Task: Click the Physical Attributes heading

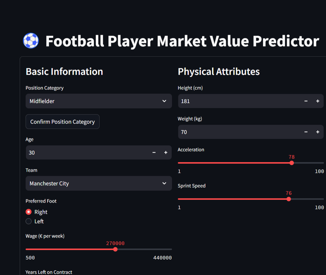Action: (x=219, y=72)
